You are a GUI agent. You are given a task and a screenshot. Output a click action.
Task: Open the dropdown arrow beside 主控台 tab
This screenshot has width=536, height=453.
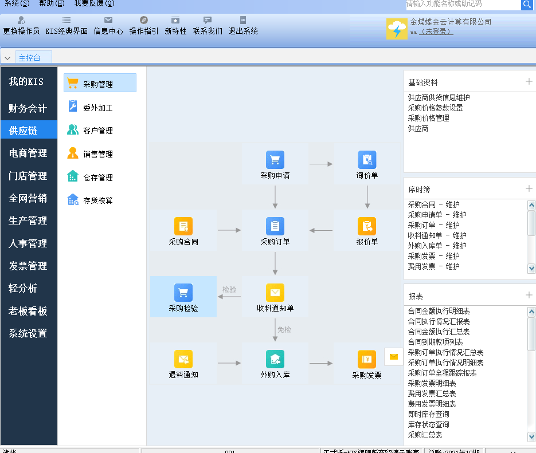pyautogui.click(x=7, y=57)
